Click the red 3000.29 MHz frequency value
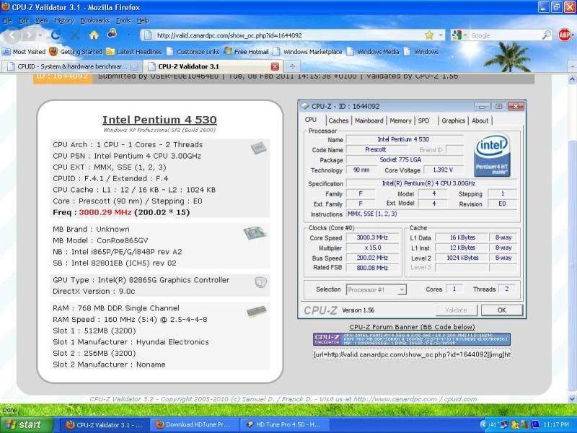This screenshot has width=577, height=433. [x=105, y=212]
